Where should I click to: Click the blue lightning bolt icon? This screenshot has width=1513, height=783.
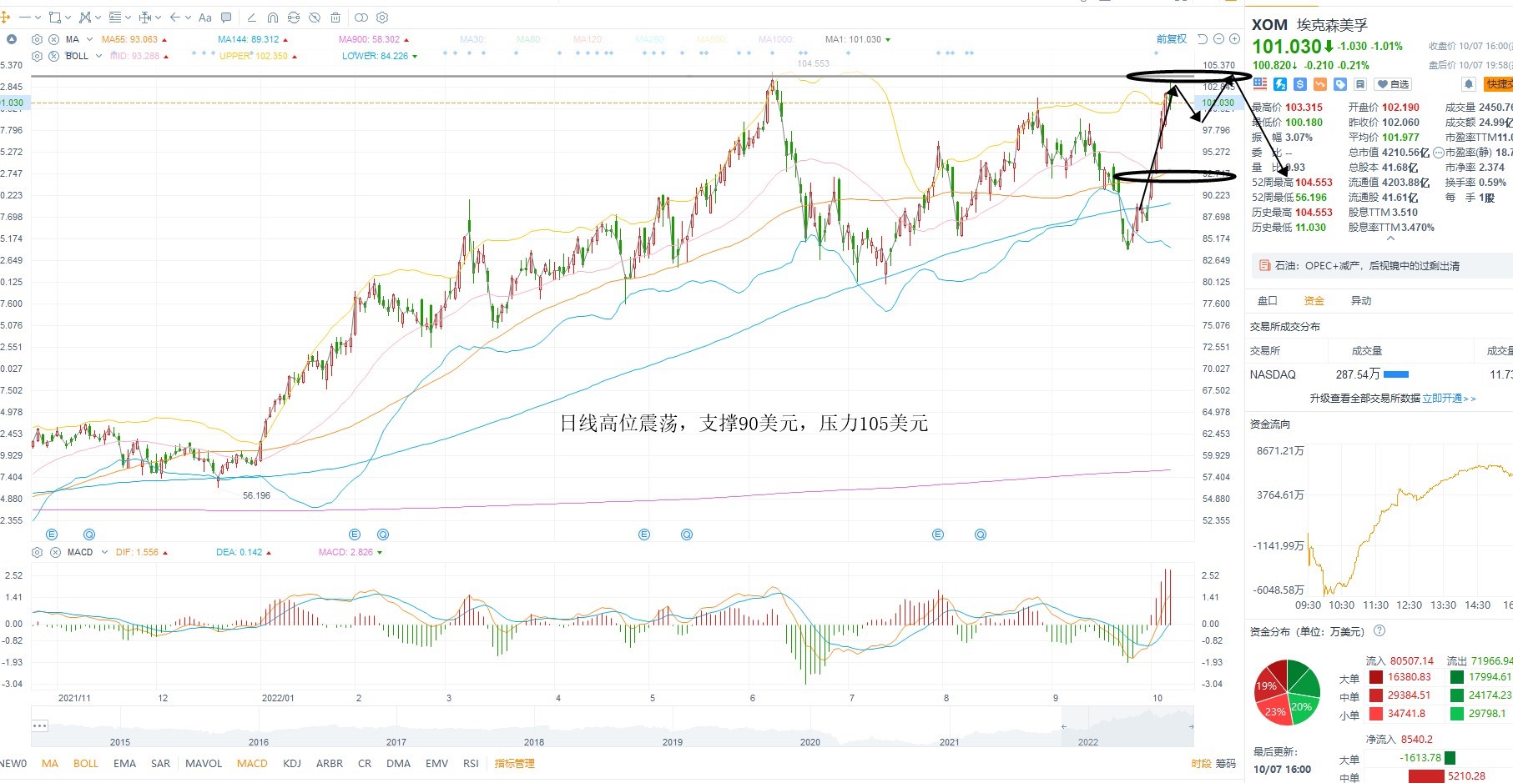coord(1280,84)
